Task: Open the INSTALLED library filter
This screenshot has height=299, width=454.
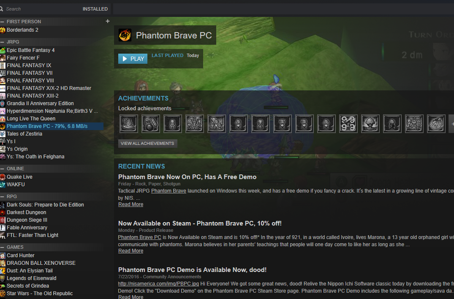Action: pyautogui.click(x=95, y=9)
